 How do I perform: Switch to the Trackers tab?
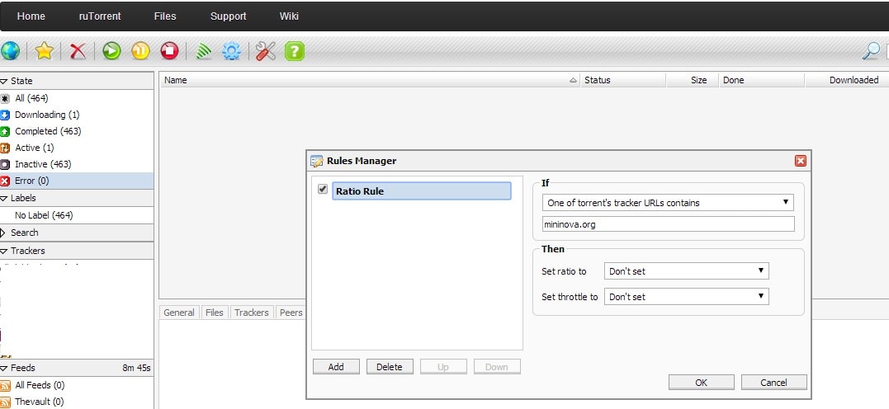point(251,313)
